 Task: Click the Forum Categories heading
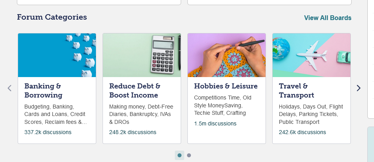click(x=52, y=17)
